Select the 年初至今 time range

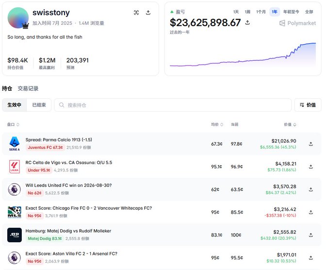[291, 12]
